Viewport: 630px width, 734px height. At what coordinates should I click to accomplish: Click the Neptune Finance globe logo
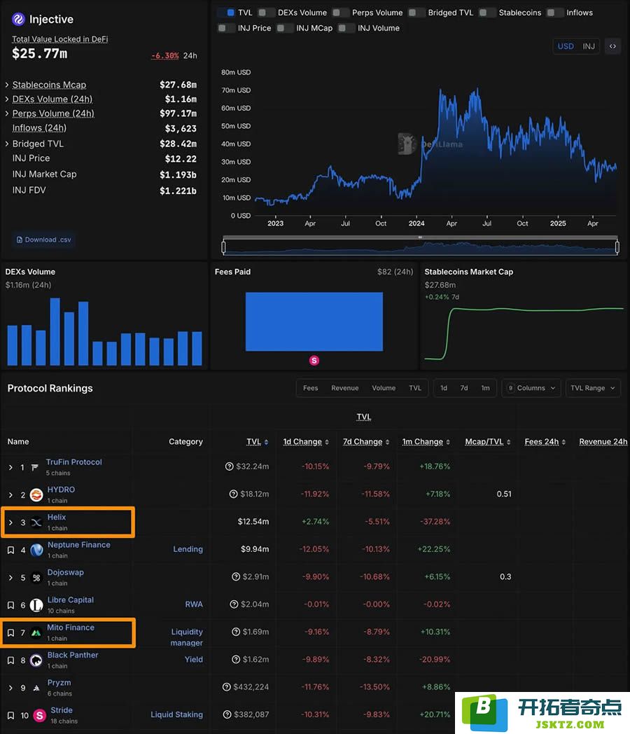(x=36, y=550)
